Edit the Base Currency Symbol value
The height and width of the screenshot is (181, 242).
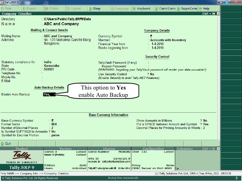(x=53, y=121)
